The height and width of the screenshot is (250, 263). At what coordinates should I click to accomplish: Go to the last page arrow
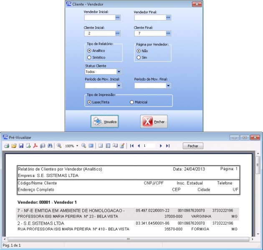(168, 146)
